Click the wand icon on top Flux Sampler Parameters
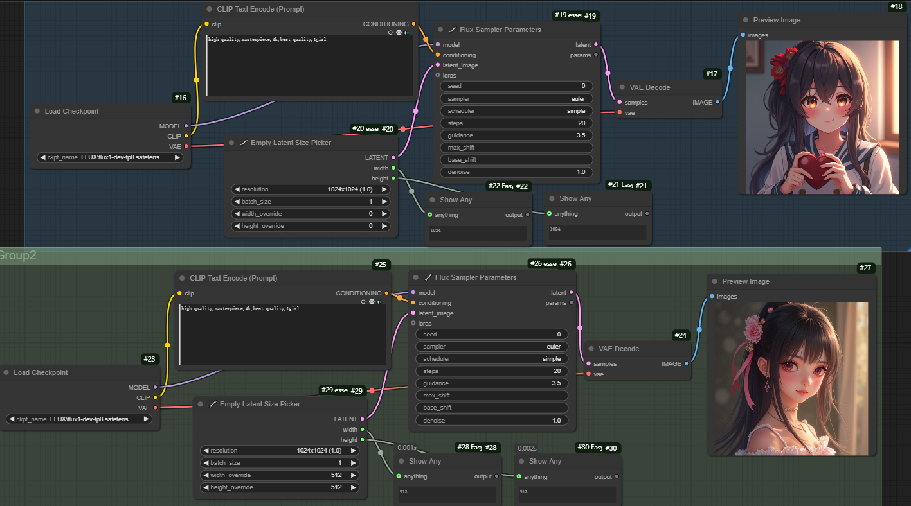 453,30
